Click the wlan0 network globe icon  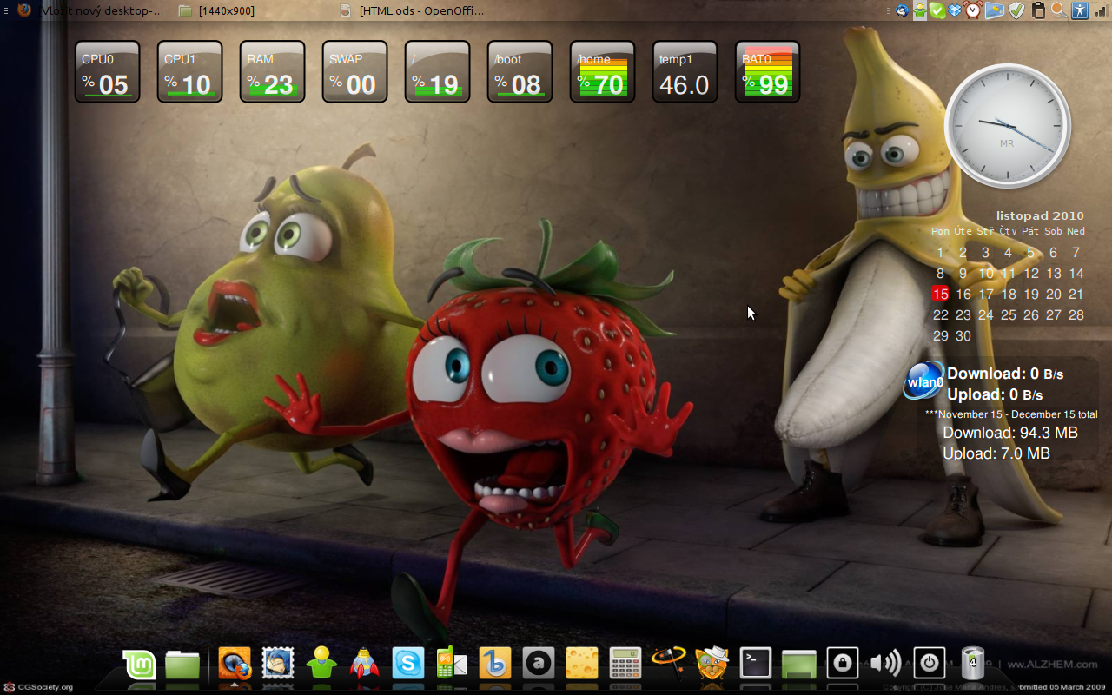(923, 381)
